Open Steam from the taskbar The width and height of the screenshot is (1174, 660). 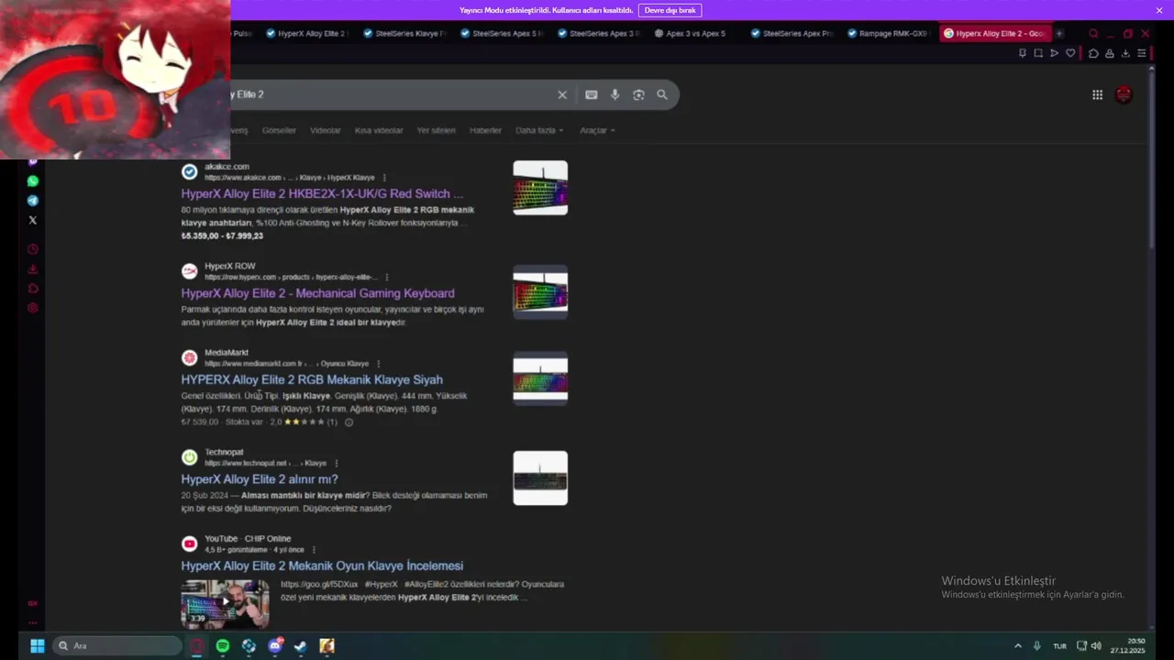tap(300, 646)
